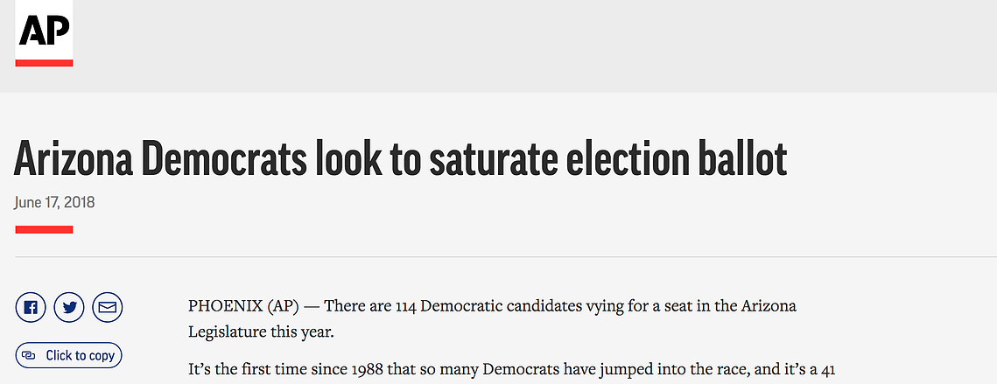Share article via Twitter bird icon
Image resolution: width=997 pixels, height=384 pixels.
69,308
